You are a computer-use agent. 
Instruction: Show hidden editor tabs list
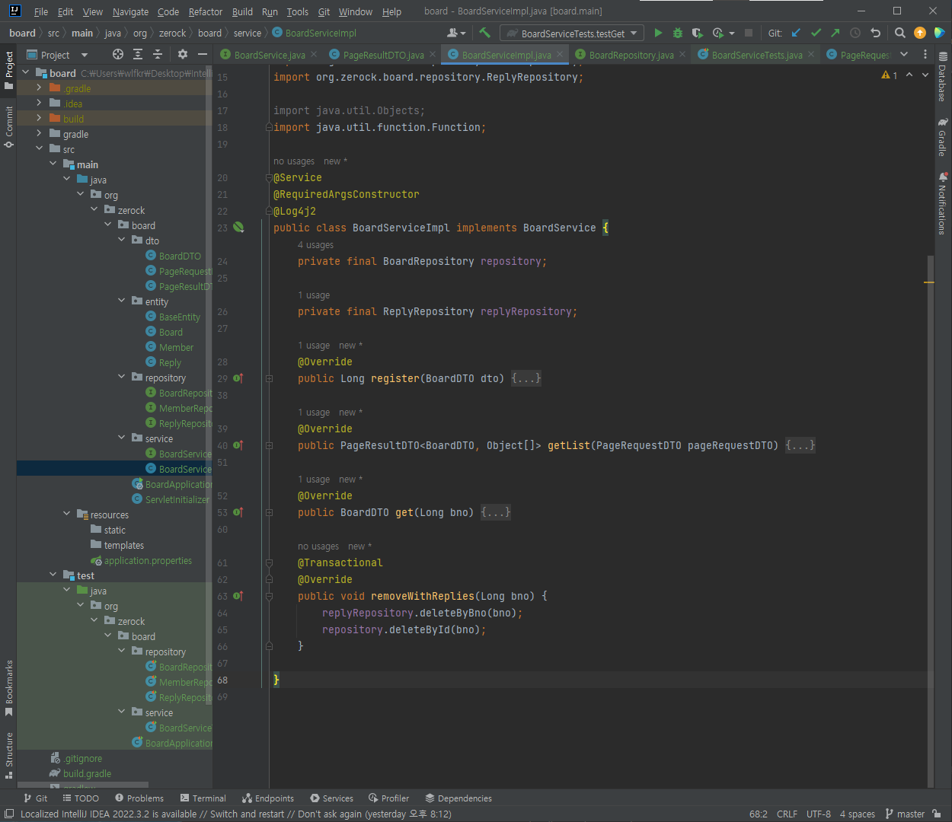(x=904, y=54)
